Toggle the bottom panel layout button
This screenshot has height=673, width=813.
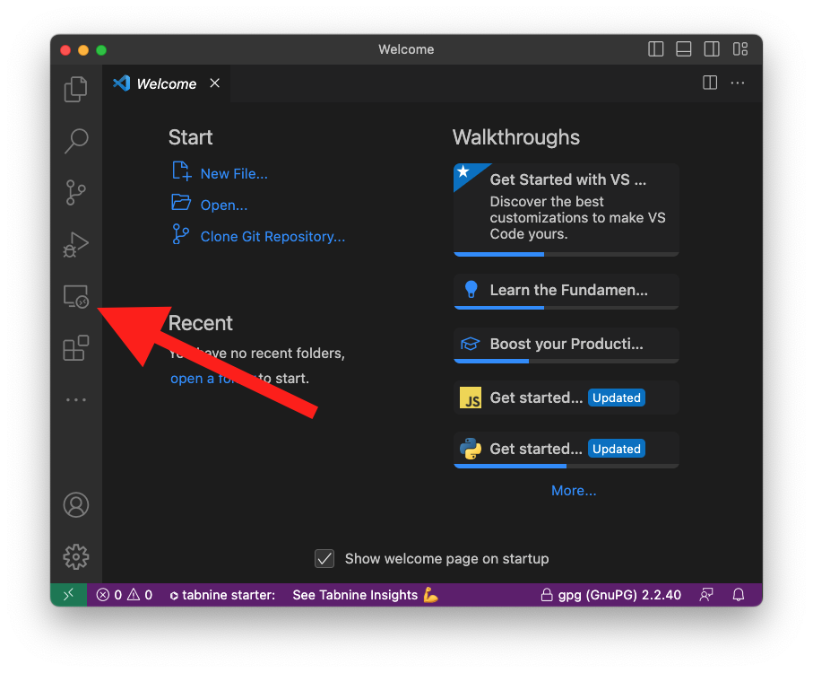pos(684,49)
